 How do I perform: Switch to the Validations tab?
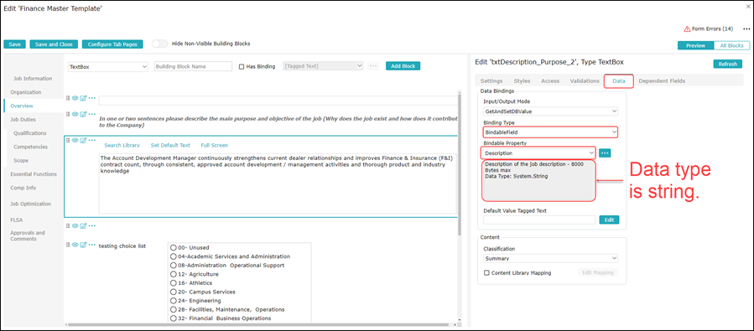pyautogui.click(x=585, y=81)
